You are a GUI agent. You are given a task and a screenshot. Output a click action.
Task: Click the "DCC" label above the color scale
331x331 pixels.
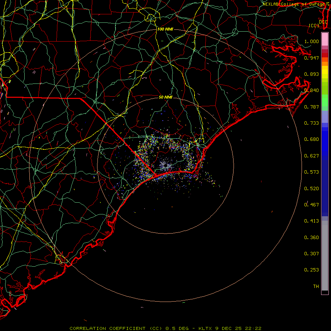(x=323, y=22)
